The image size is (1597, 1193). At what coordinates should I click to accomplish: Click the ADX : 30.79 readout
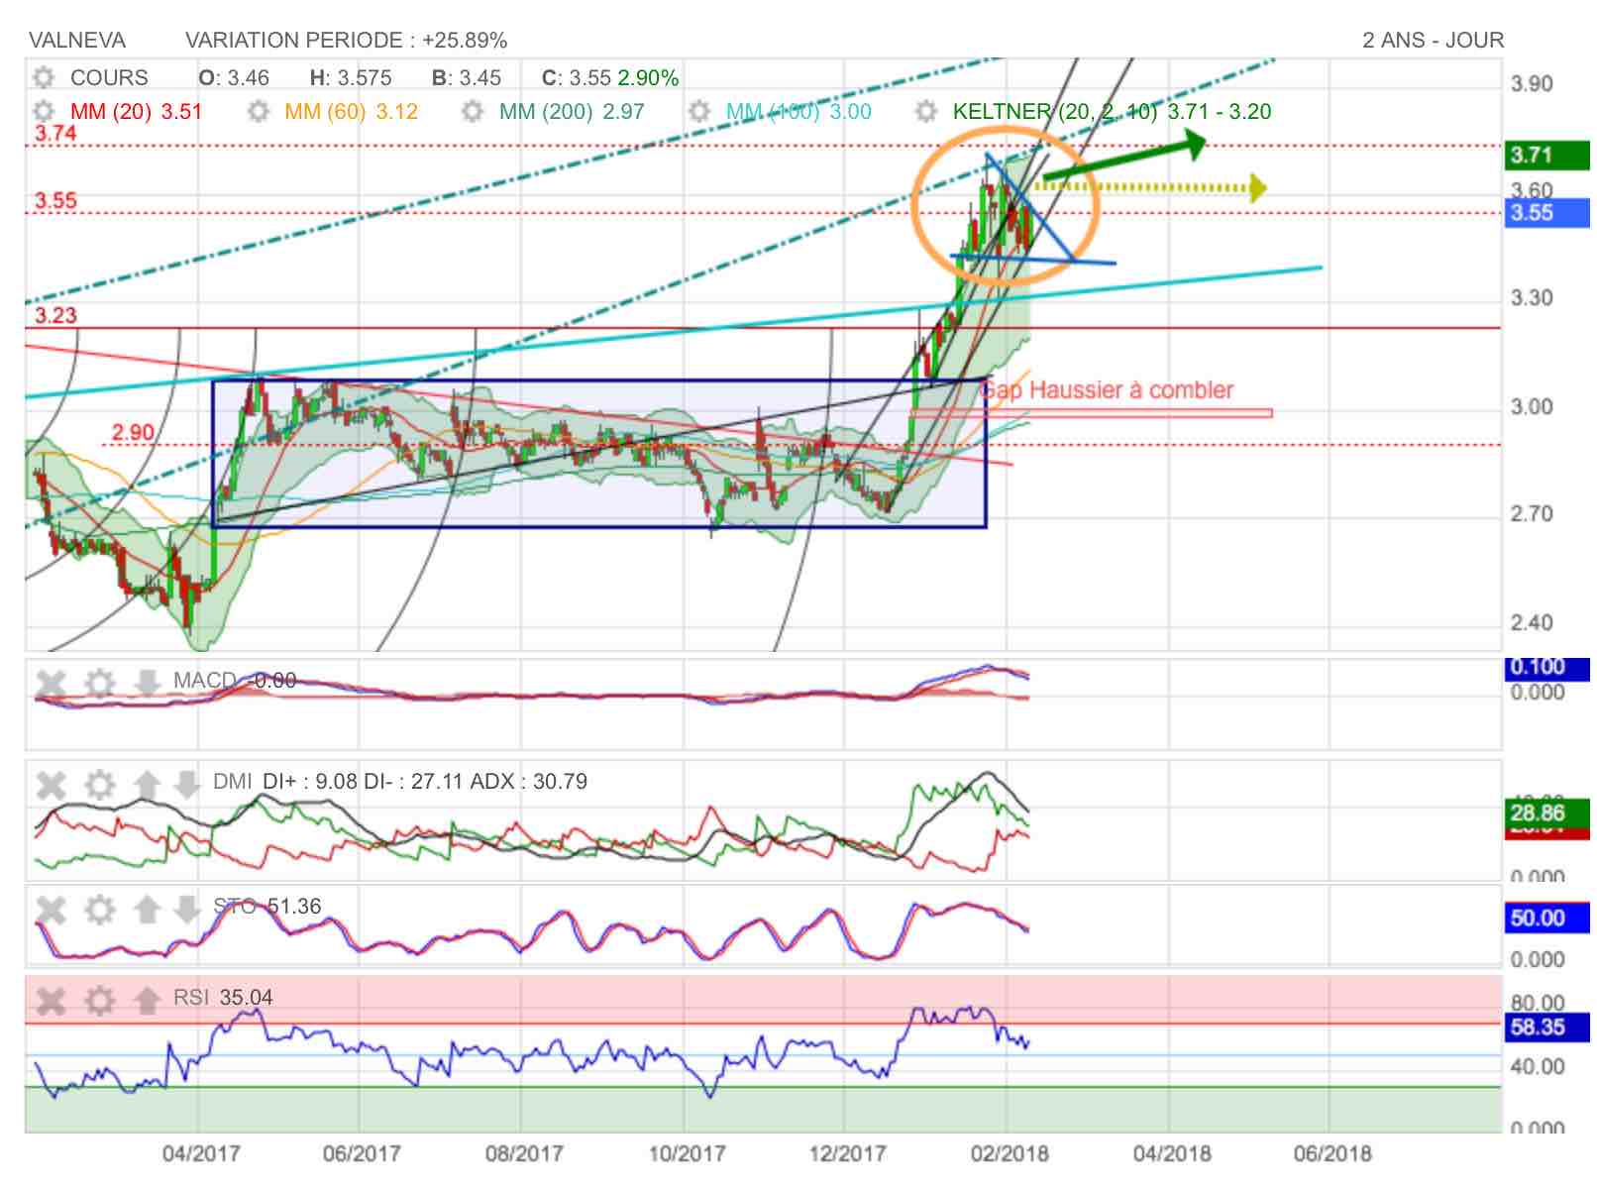[528, 781]
